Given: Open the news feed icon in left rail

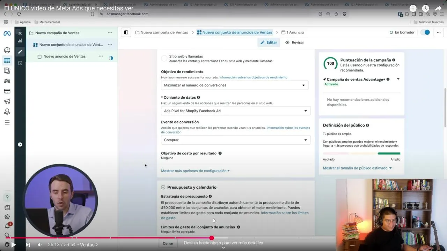Looking at the screenshot, I should point(7,207).
